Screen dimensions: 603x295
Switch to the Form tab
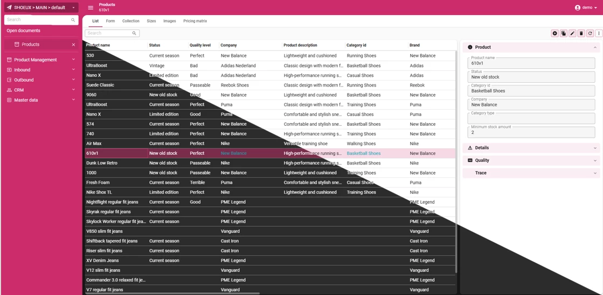[110, 21]
